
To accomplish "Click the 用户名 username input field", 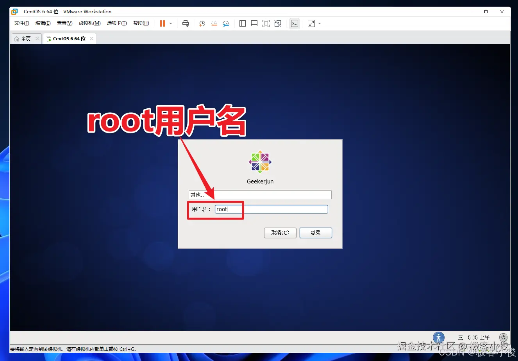I will pyautogui.click(x=272, y=209).
